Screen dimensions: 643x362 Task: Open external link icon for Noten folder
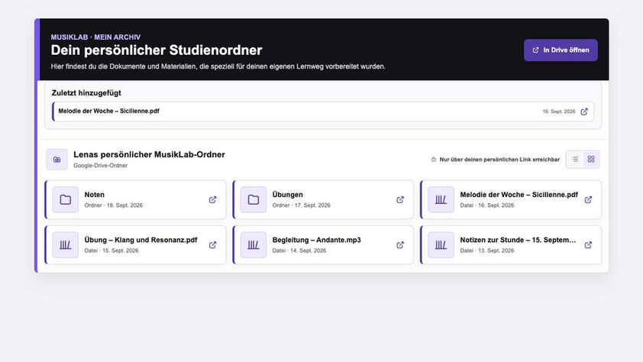tap(212, 199)
